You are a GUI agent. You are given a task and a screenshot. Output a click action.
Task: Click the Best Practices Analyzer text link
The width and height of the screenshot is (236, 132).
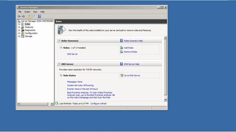[91, 95]
